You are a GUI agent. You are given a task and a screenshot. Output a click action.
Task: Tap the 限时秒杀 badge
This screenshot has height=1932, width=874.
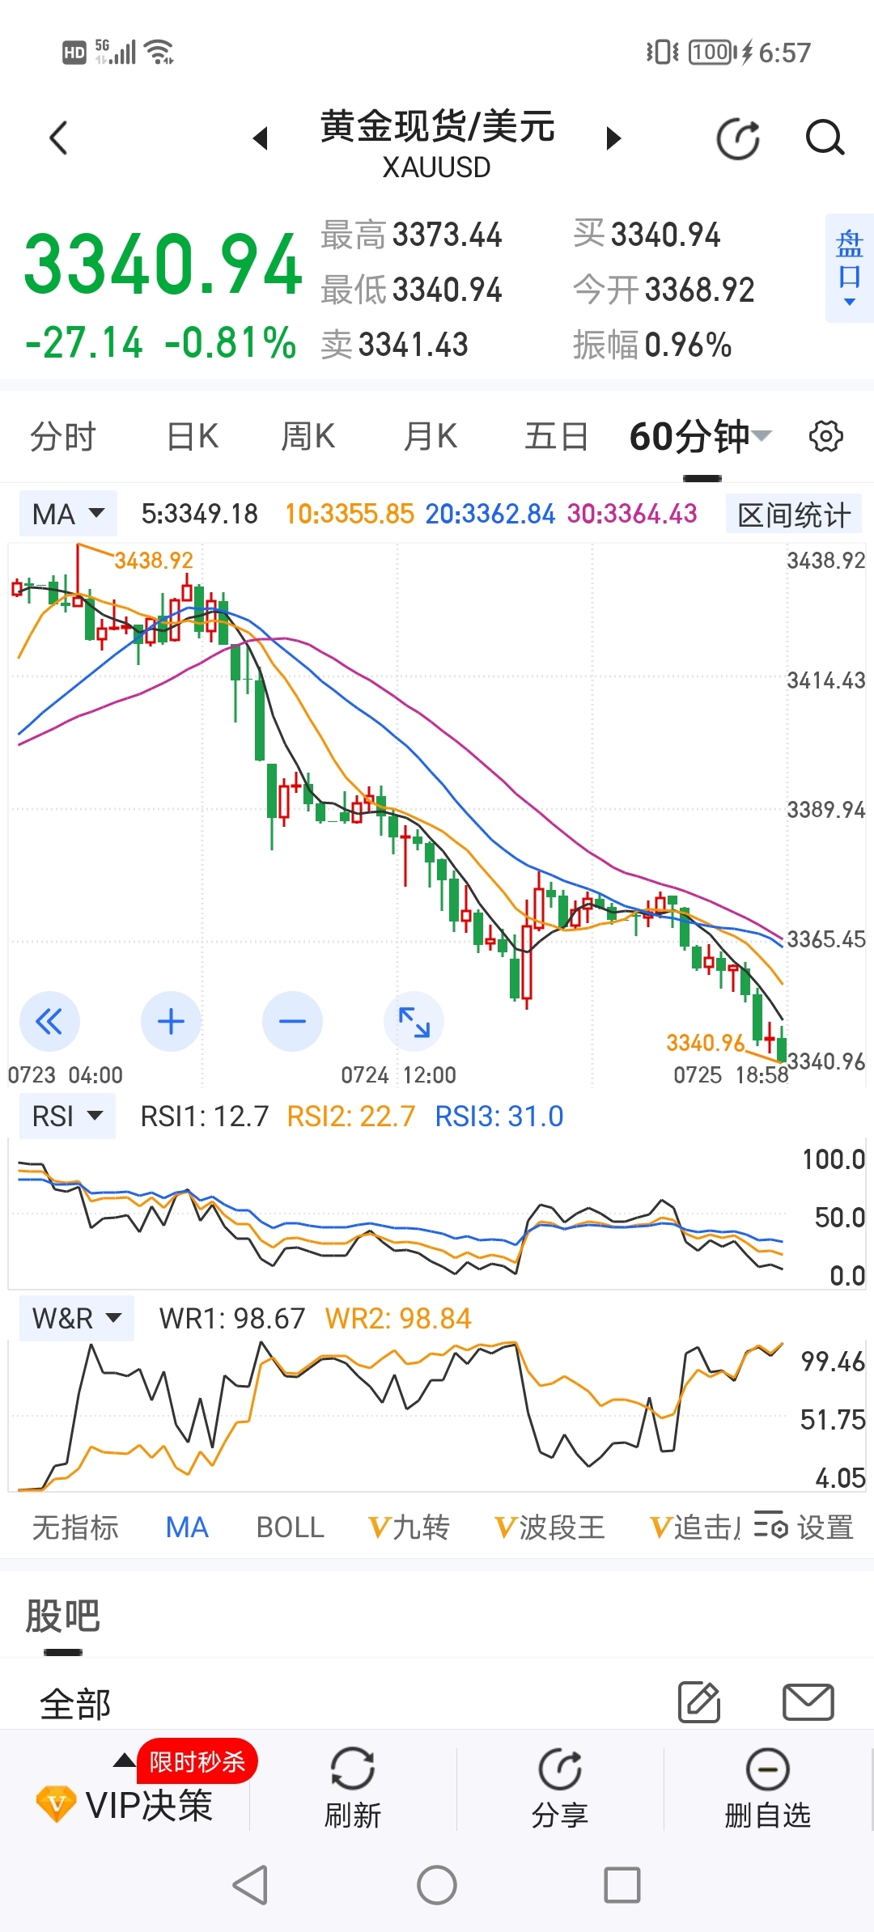point(197,1761)
